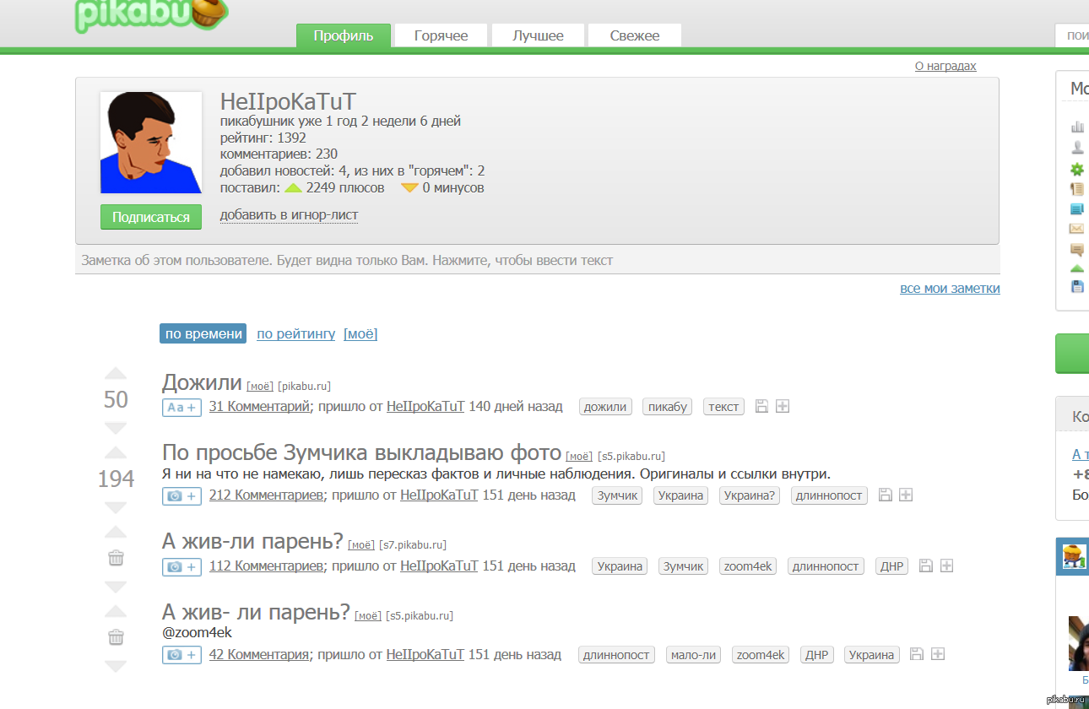Open А жив-ли парень? s7 post title

pos(252,540)
